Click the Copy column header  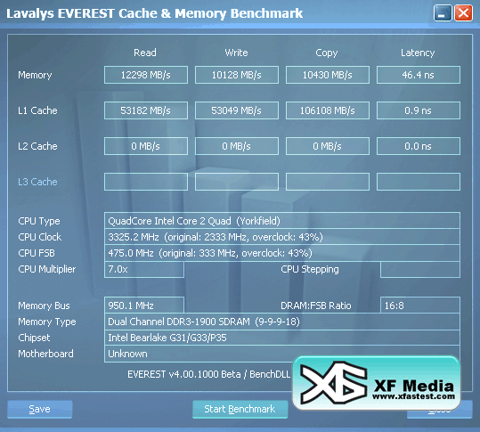click(327, 53)
